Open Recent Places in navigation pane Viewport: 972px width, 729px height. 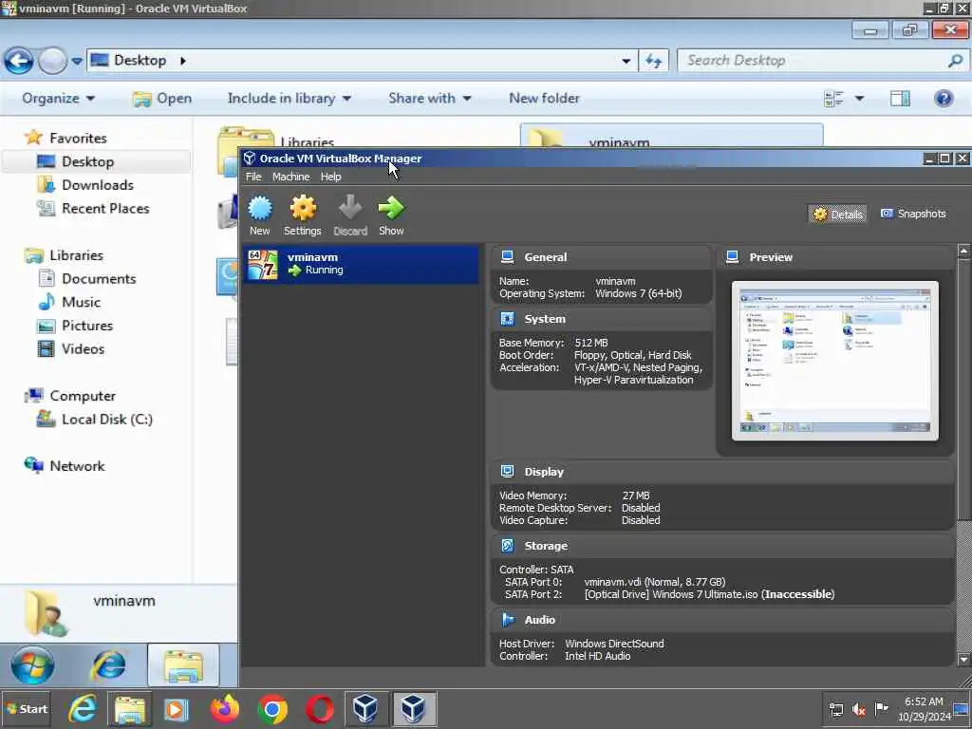coord(105,208)
